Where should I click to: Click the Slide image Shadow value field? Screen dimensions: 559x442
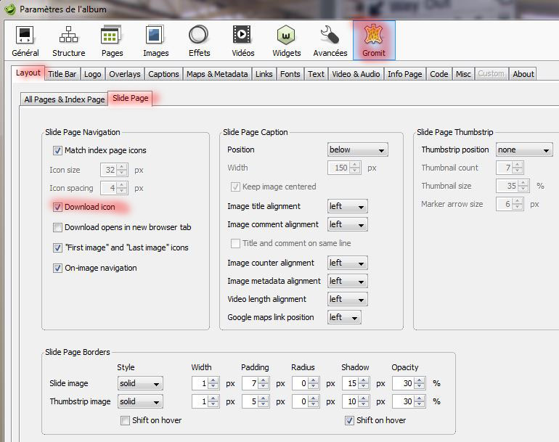tap(350, 383)
